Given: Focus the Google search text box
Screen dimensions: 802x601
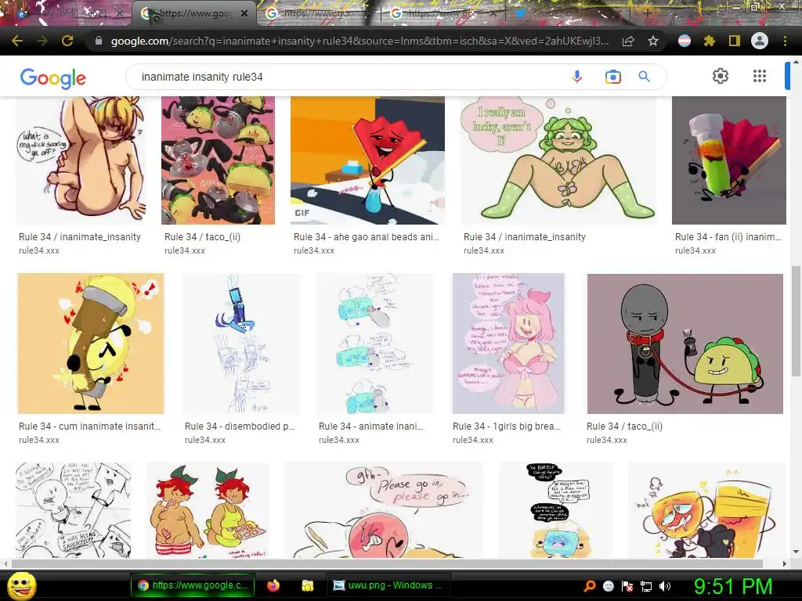Looking at the screenshot, I should click(x=348, y=77).
